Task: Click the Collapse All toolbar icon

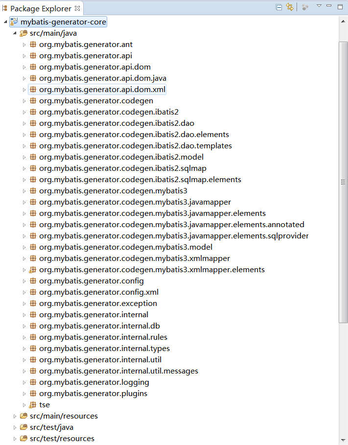Action: tap(278, 7)
